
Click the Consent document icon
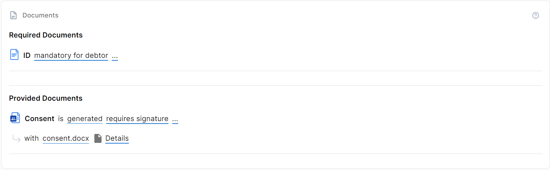[x=15, y=118]
